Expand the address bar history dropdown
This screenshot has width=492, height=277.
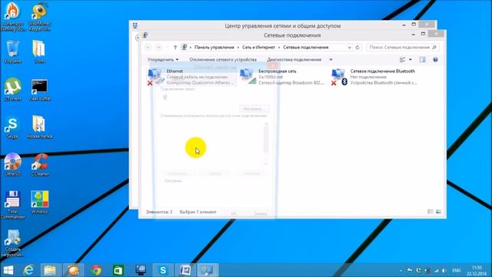point(349,48)
